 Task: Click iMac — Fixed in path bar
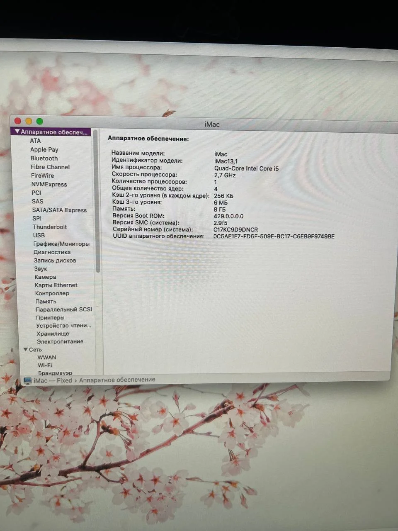[53, 380]
